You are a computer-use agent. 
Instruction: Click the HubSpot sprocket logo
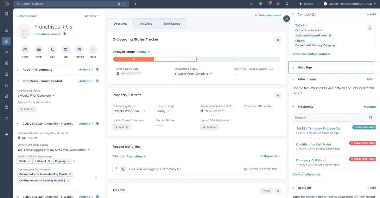click(6, 4)
